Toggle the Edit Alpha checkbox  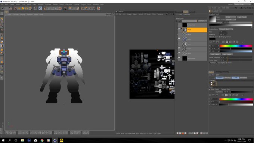click(x=210, y=37)
